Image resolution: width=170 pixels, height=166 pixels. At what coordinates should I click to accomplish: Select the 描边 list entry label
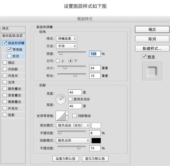[11, 63]
